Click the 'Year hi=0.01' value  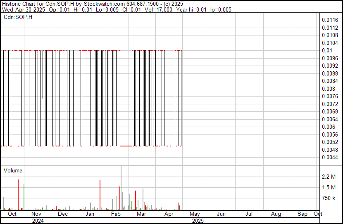click(x=191, y=9)
